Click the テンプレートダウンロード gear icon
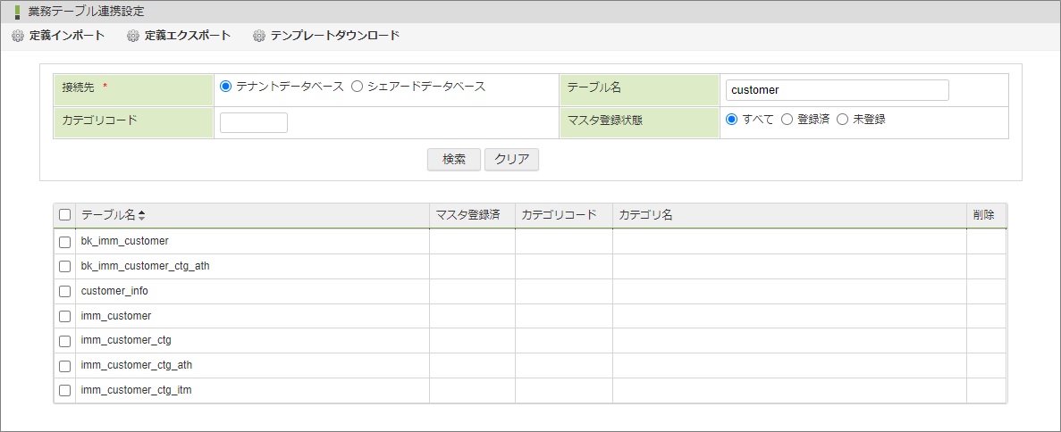The image size is (1061, 432). 259,36
